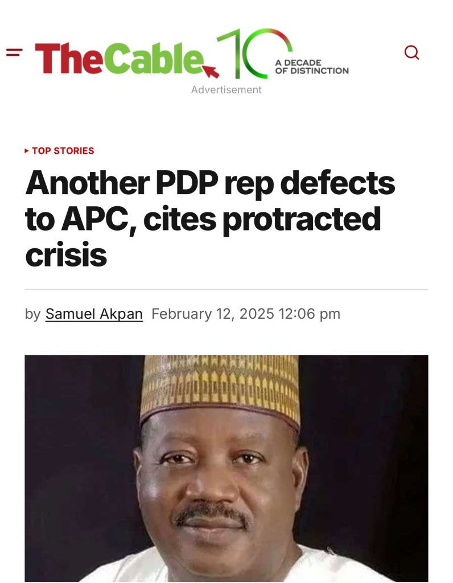Click 'to APC, cites protracted' headline line
453x583 pixels.
pyautogui.click(x=203, y=220)
